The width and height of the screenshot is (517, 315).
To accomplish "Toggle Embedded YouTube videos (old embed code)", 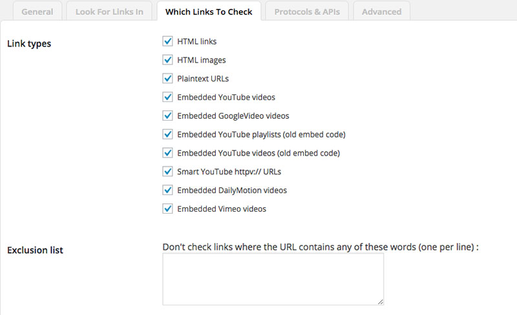I will tap(167, 153).
